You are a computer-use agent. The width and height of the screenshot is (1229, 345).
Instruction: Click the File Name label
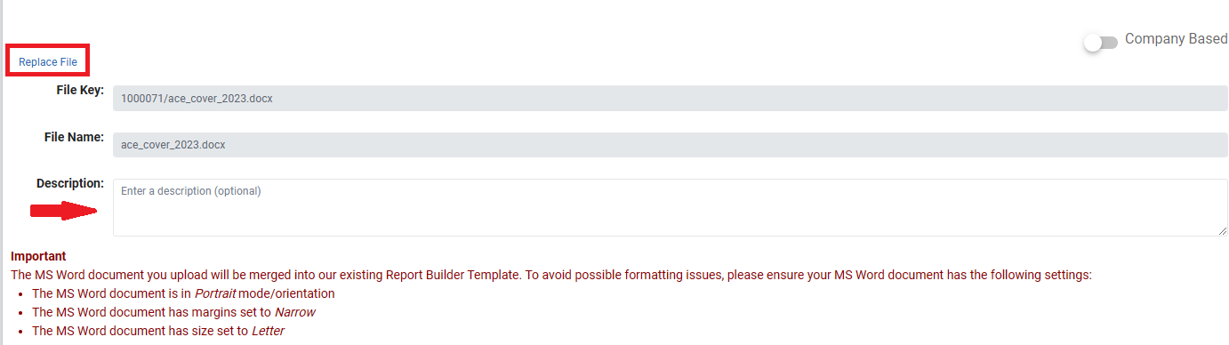[x=75, y=137]
